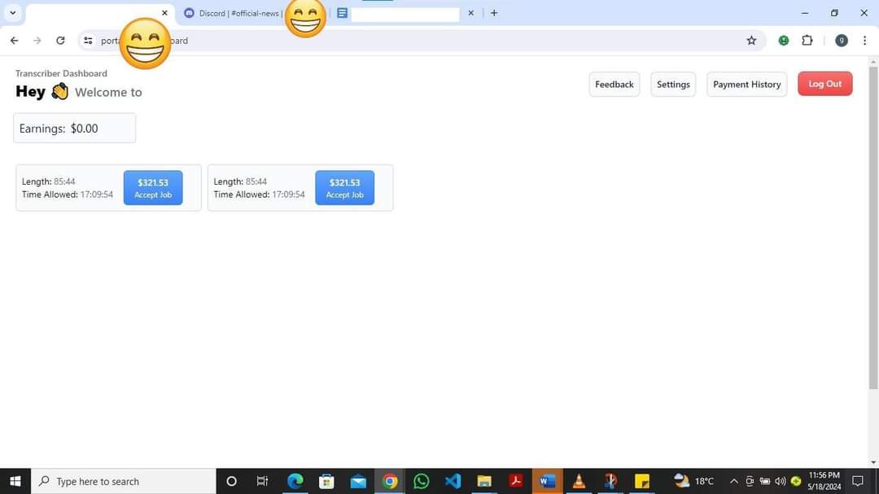
Task: Click the Earnings $0.00 box
Action: pyautogui.click(x=75, y=128)
